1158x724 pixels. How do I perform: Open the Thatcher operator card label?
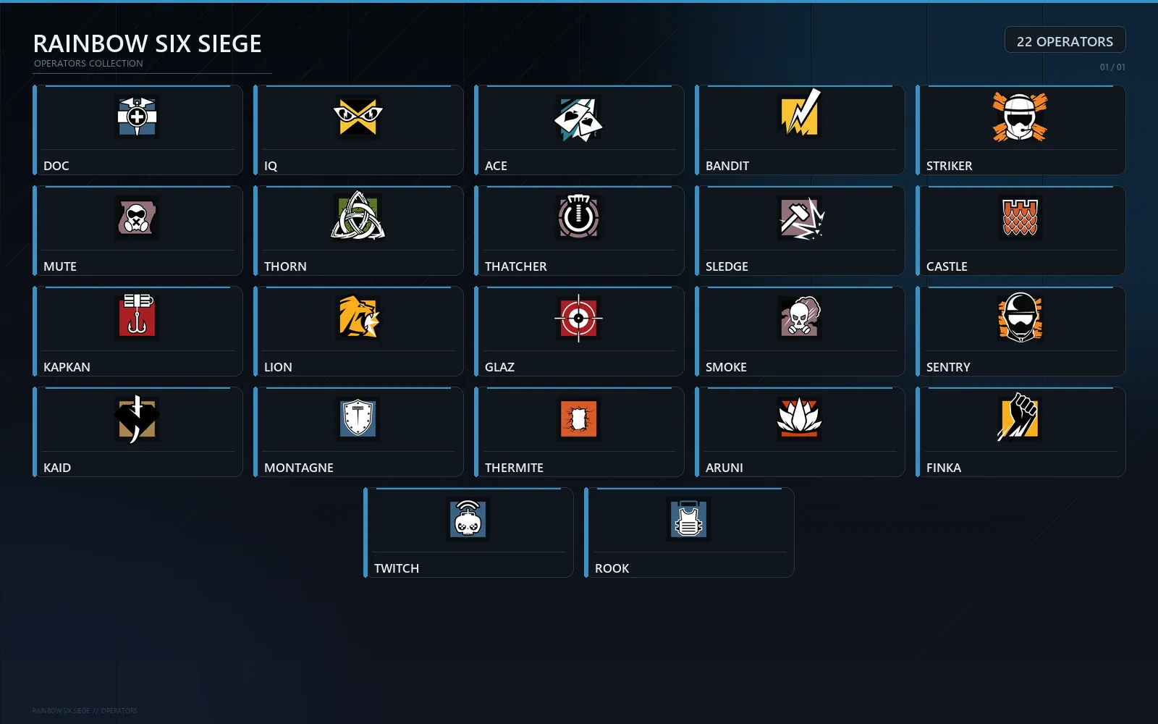[x=515, y=266]
